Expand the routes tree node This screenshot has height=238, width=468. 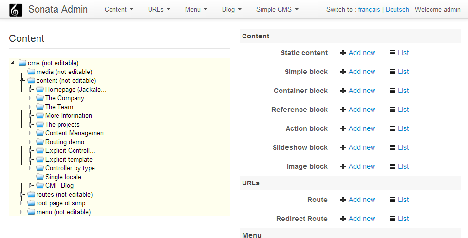pyautogui.click(x=22, y=194)
